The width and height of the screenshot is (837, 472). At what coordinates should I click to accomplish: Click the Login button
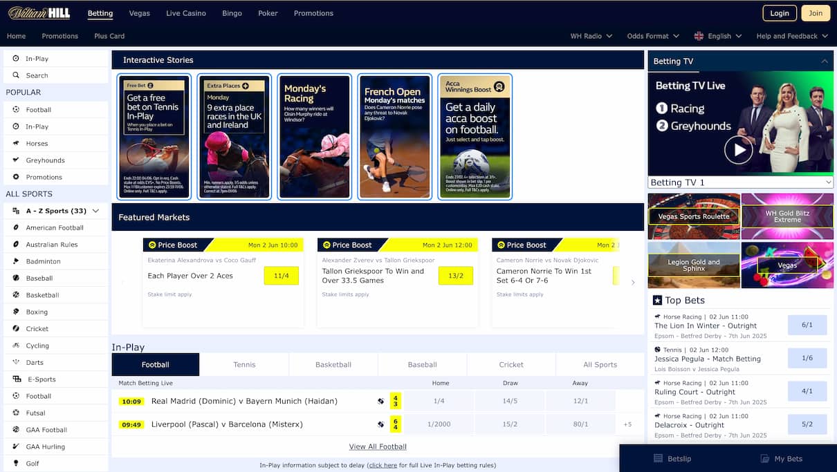[780, 13]
